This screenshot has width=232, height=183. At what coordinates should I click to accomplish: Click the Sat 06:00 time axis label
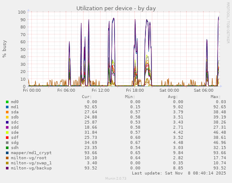(x=204, y=90)
